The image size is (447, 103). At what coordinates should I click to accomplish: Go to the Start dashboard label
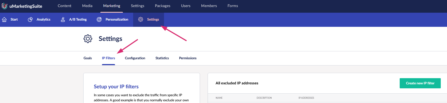point(14,19)
